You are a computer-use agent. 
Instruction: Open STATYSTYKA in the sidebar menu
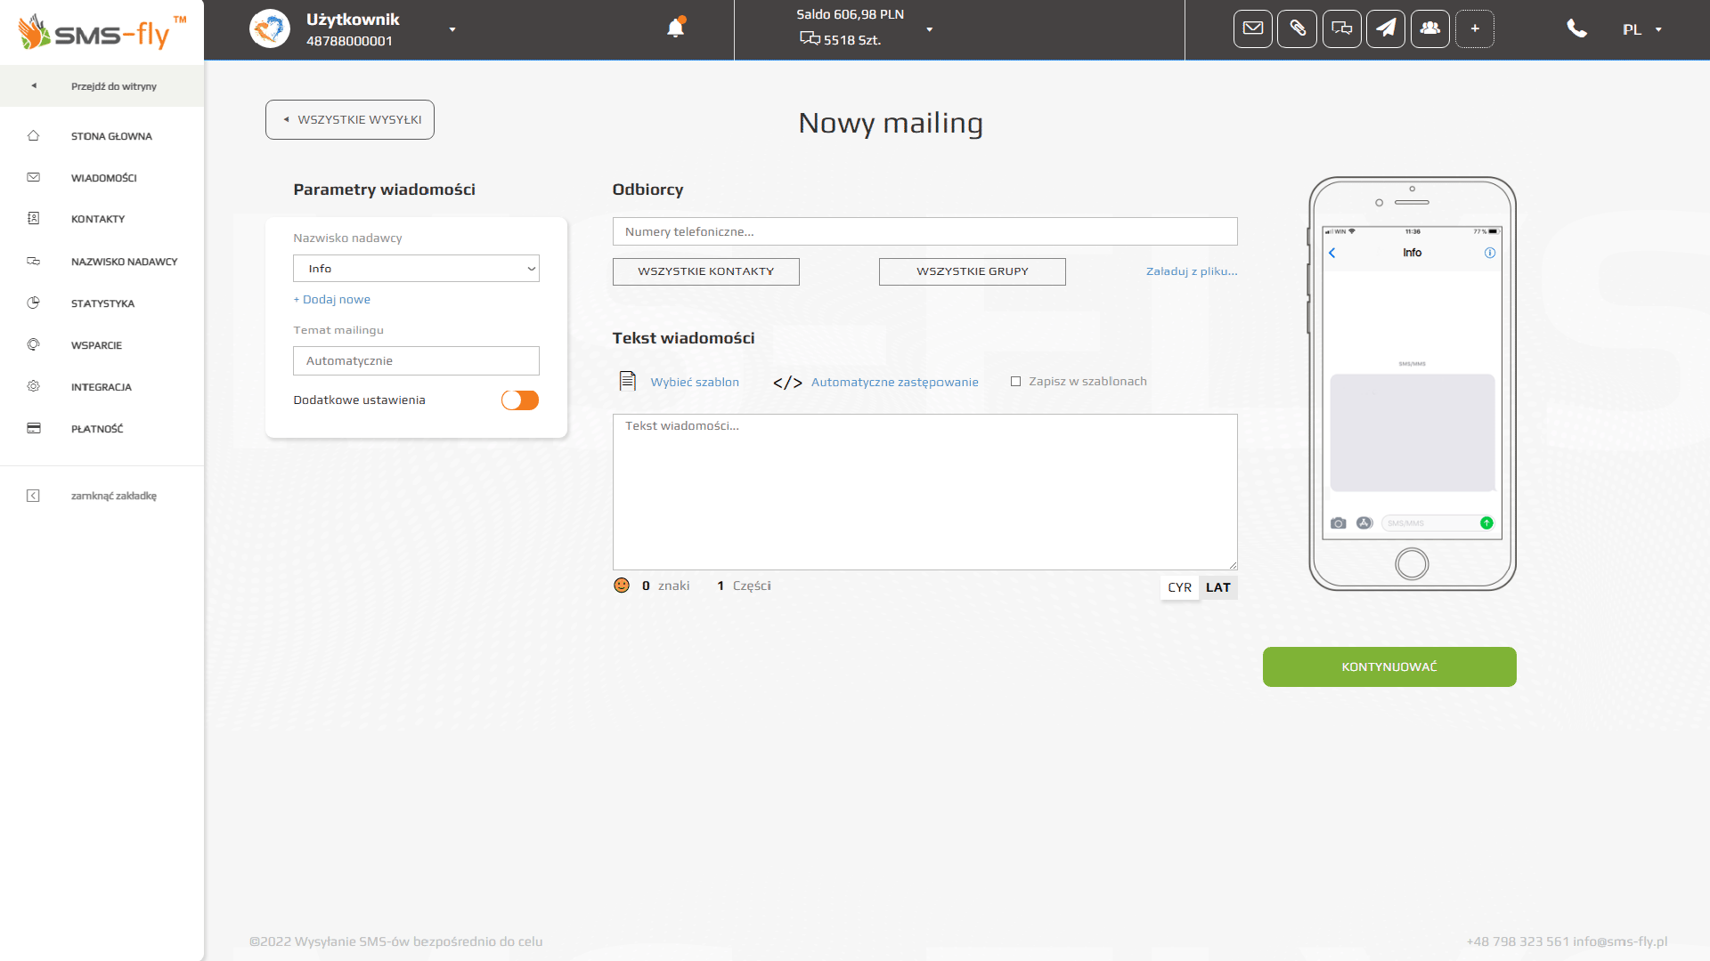click(x=102, y=303)
